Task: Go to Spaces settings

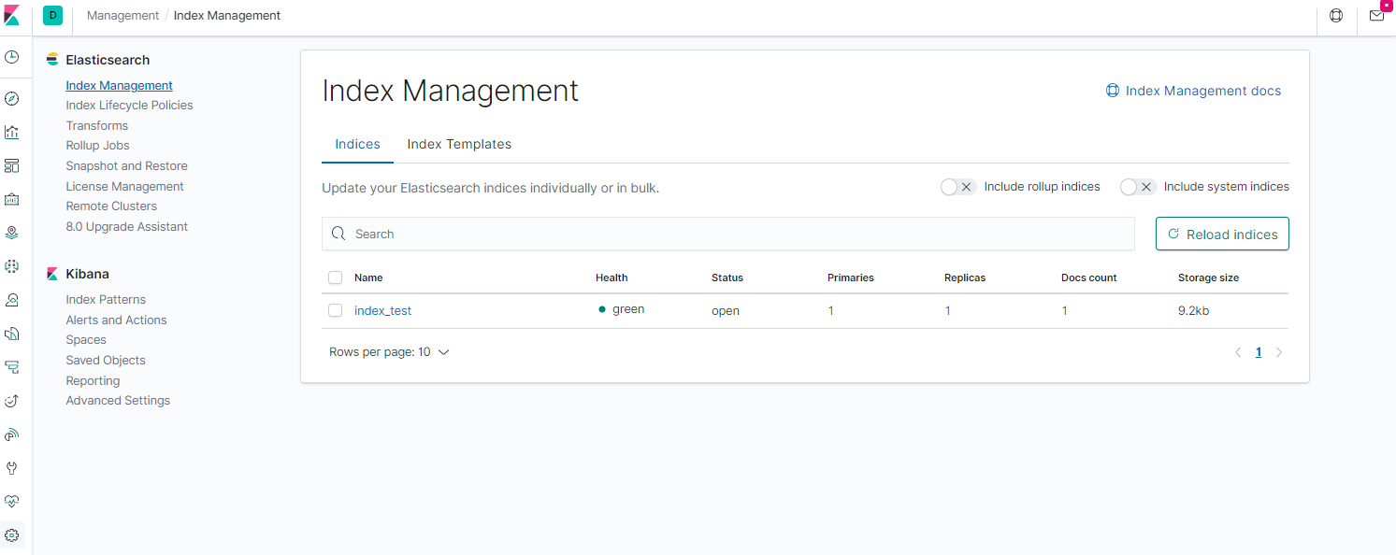Action: point(86,340)
